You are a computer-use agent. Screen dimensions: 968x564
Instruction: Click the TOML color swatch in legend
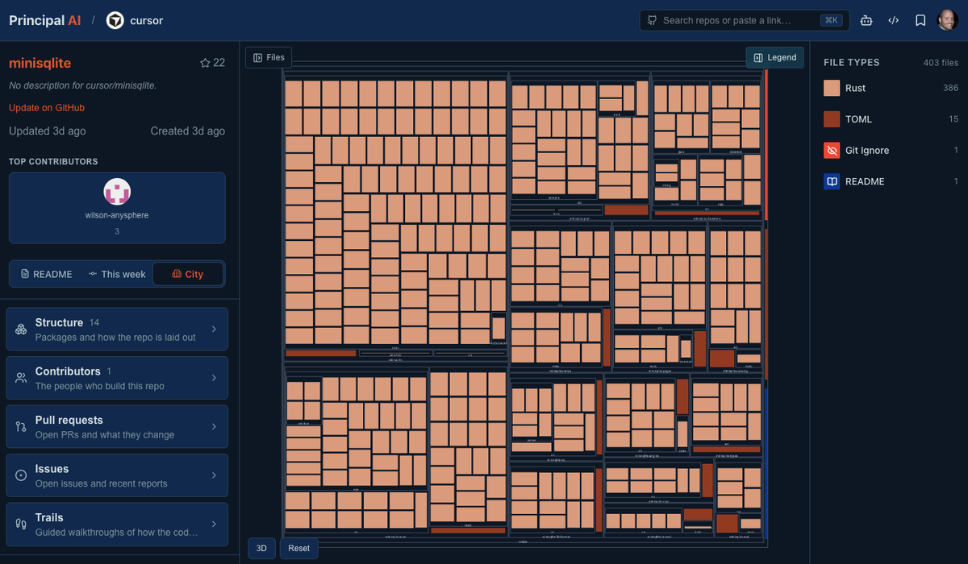coord(832,119)
